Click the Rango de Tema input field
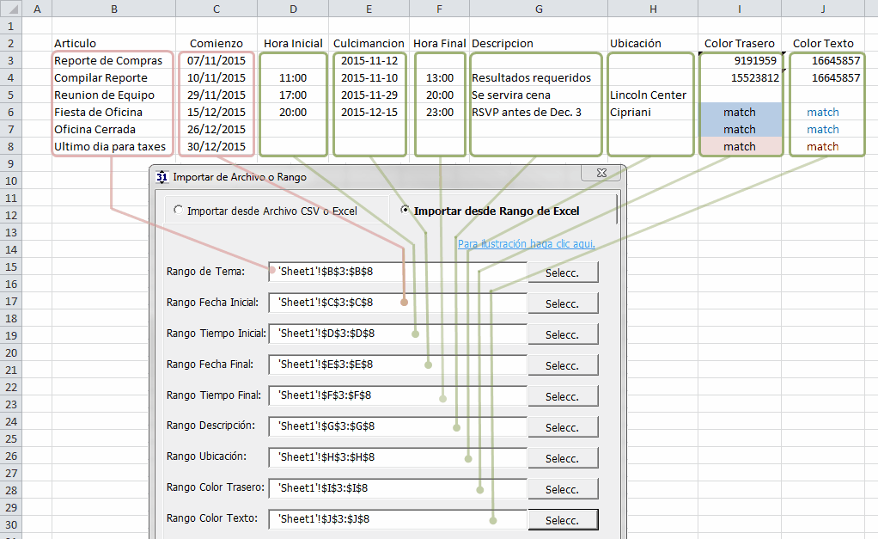Viewport: 878px width, 539px height. pos(397,272)
